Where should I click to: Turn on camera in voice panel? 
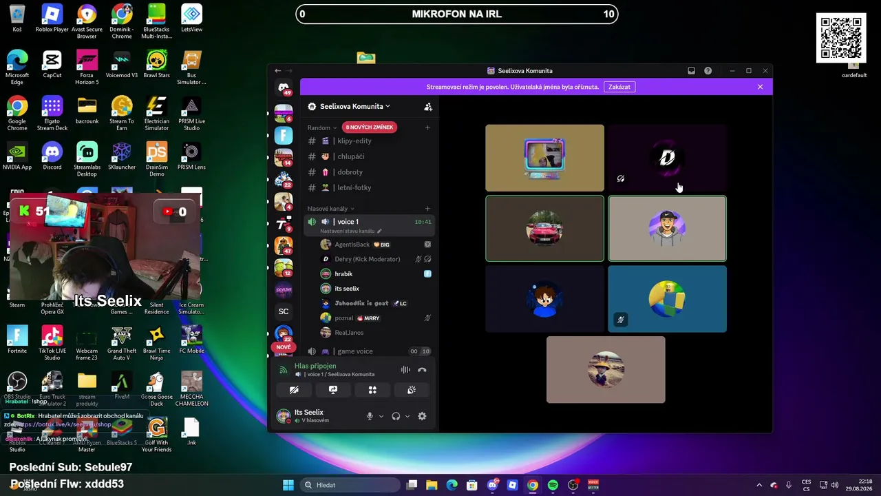[x=294, y=390]
